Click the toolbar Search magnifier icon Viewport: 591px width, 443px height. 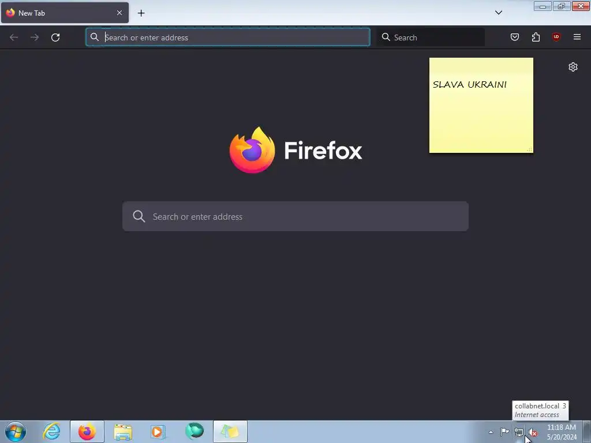point(386,37)
